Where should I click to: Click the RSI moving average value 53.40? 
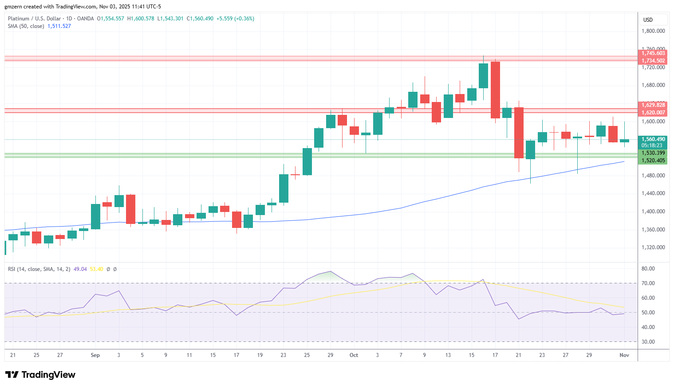point(96,269)
